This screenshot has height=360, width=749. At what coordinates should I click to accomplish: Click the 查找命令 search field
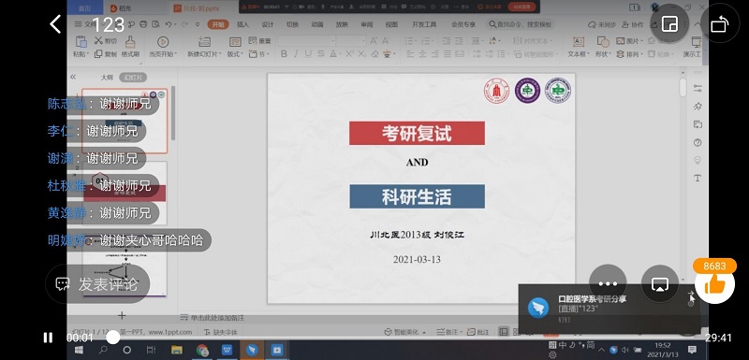pos(521,24)
